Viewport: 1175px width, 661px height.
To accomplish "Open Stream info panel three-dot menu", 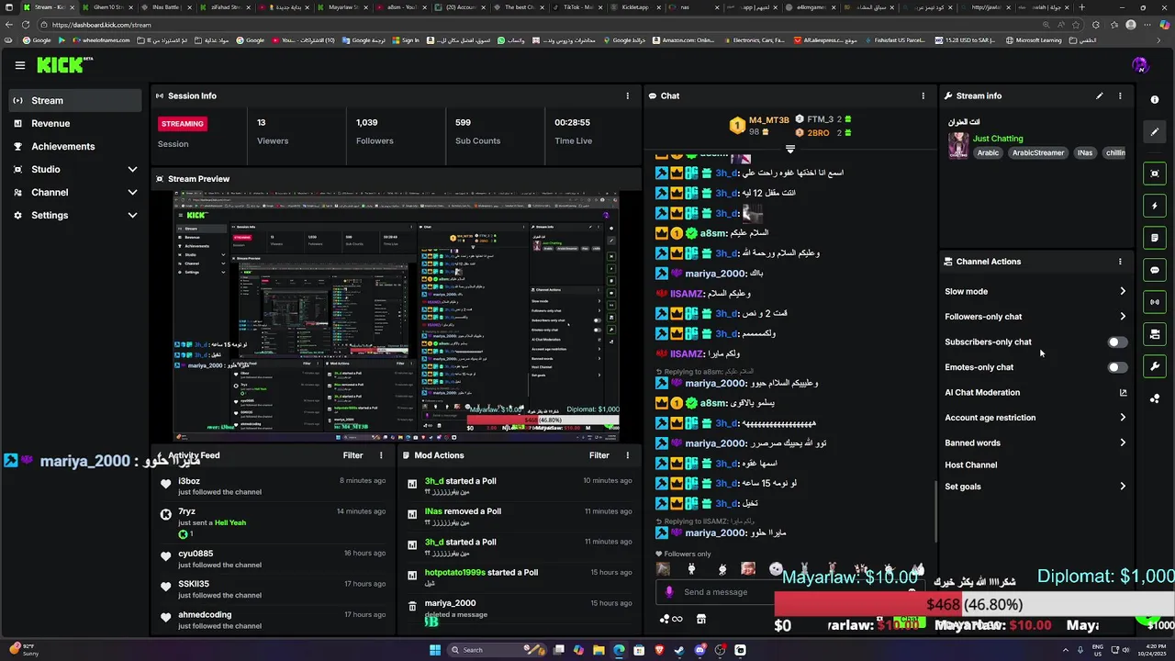I will tap(1120, 95).
